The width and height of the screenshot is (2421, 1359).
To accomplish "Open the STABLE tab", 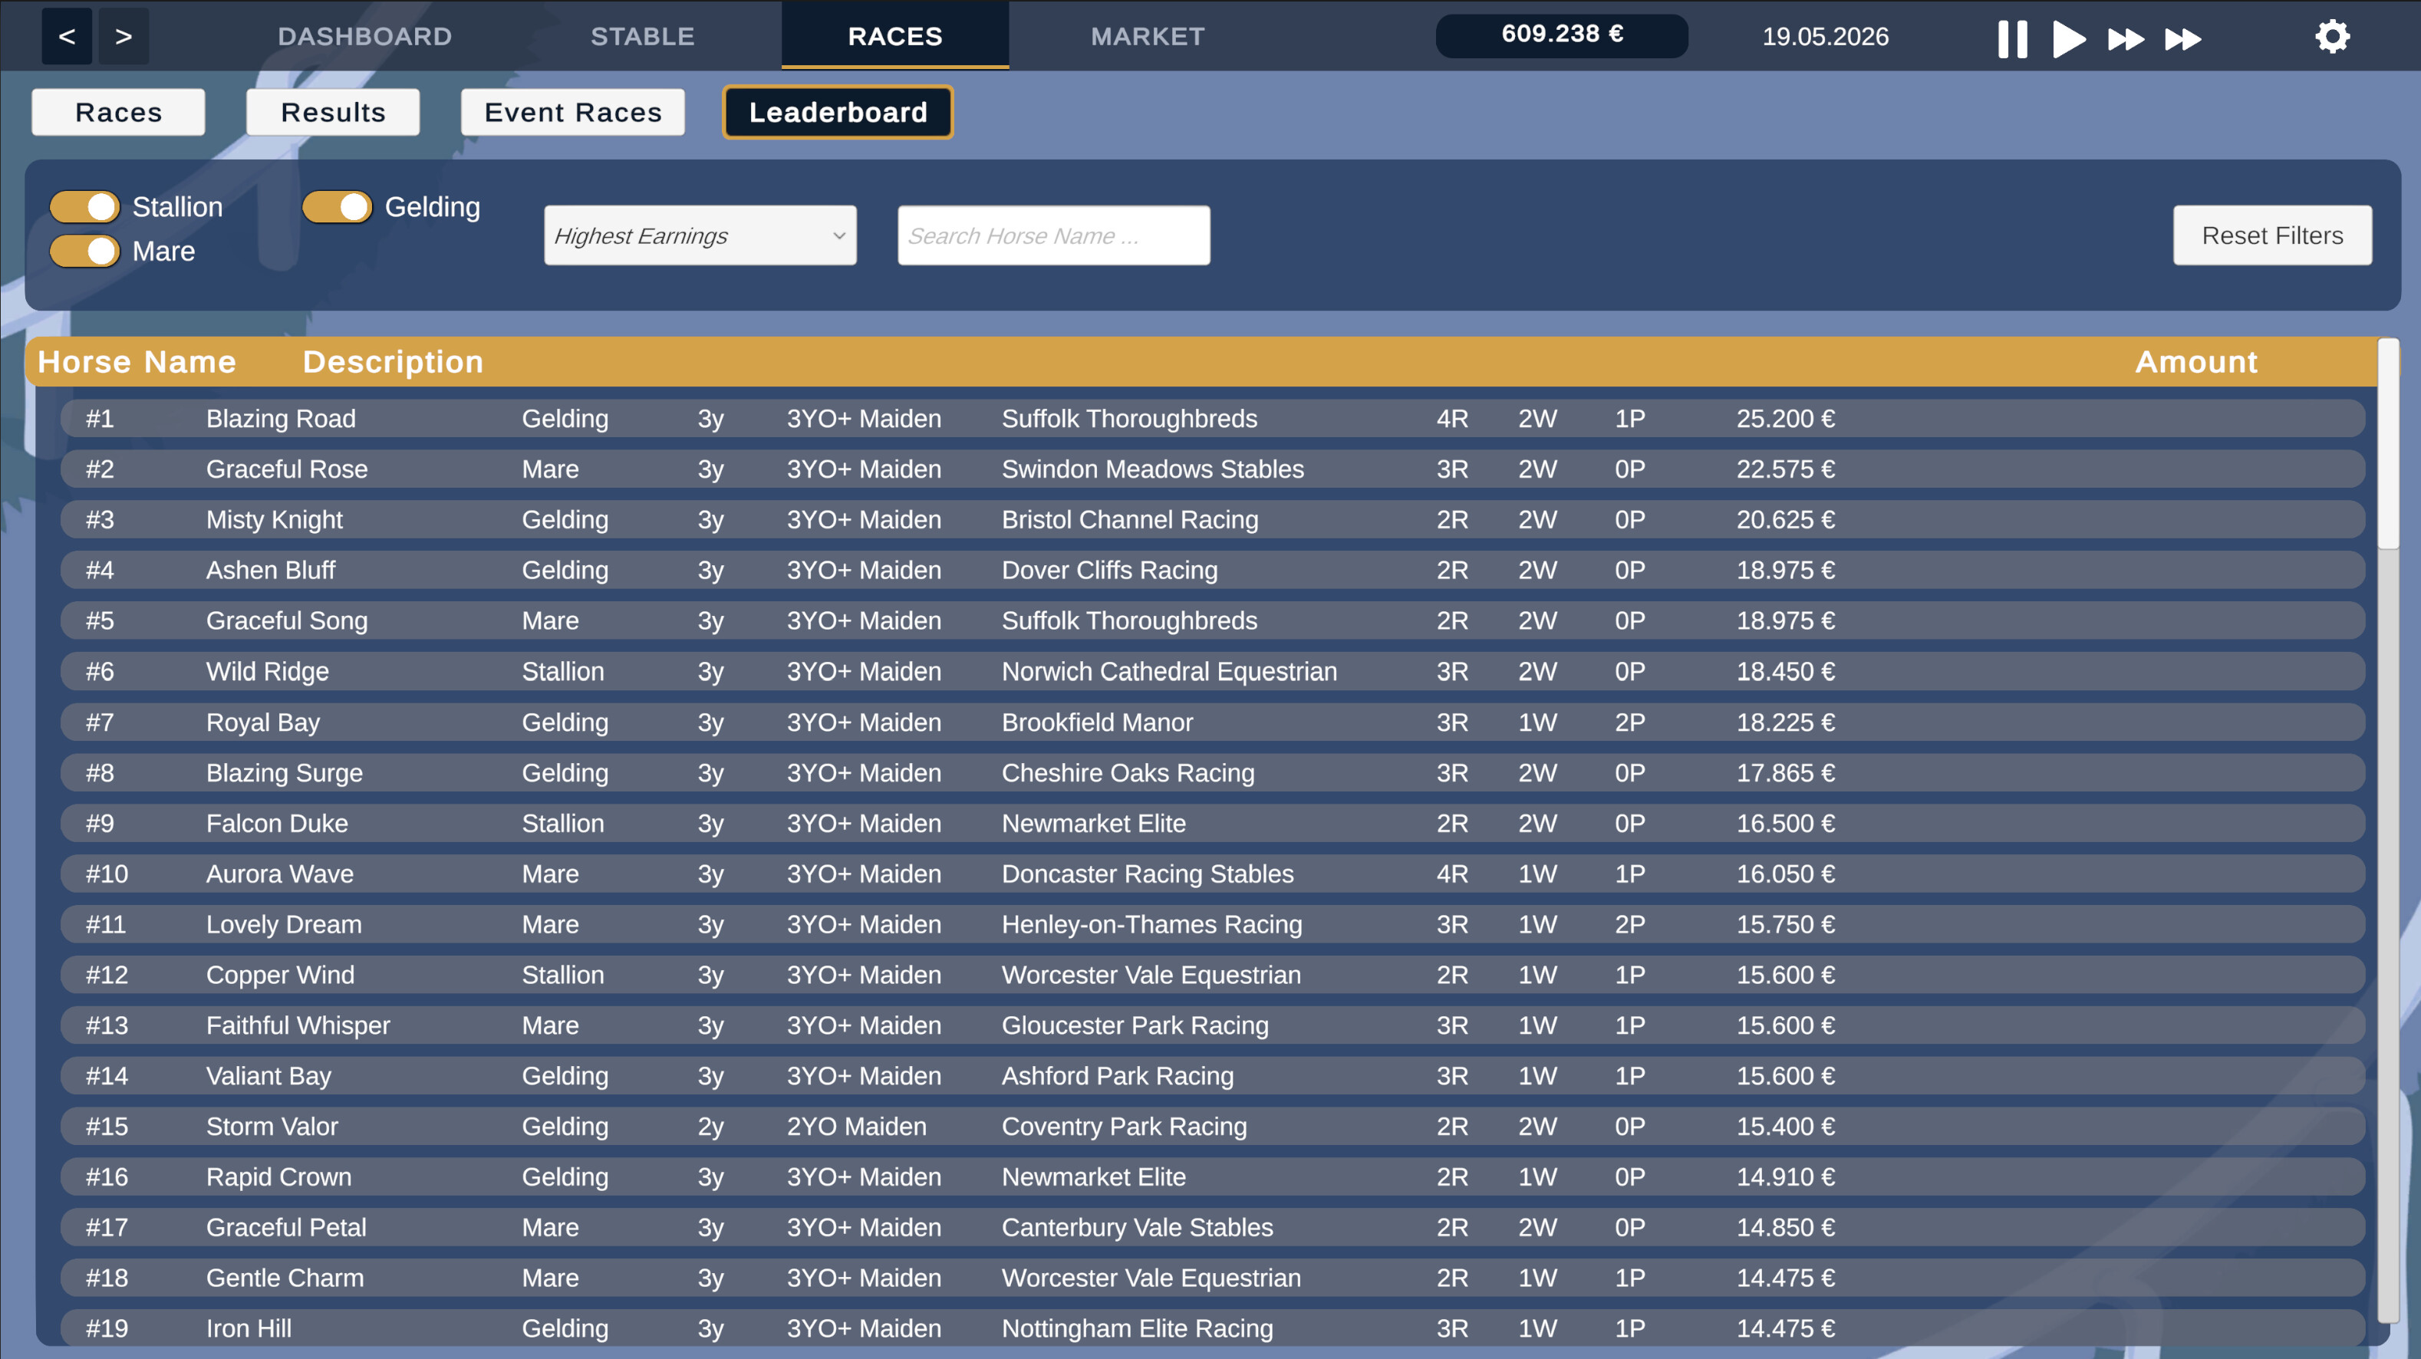I will [x=642, y=36].
